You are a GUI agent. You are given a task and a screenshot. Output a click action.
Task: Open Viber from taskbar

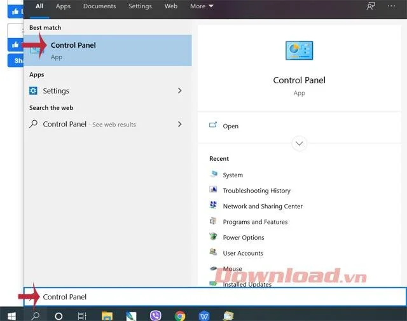click(x=155, y=315)
